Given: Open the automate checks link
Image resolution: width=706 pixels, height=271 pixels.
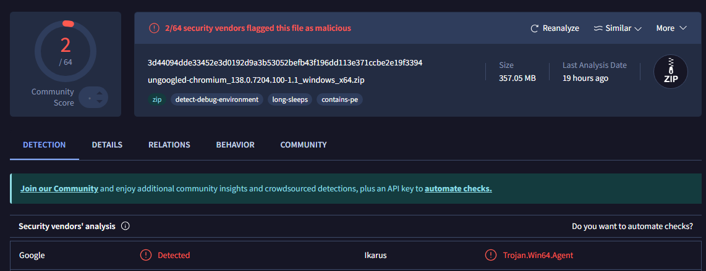Looking at the screenshot, I should (x=458, y=189).
